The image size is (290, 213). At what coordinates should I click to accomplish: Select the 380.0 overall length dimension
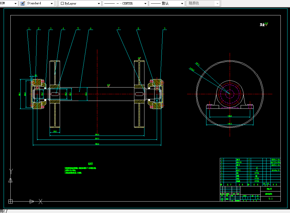coord(97,144)
